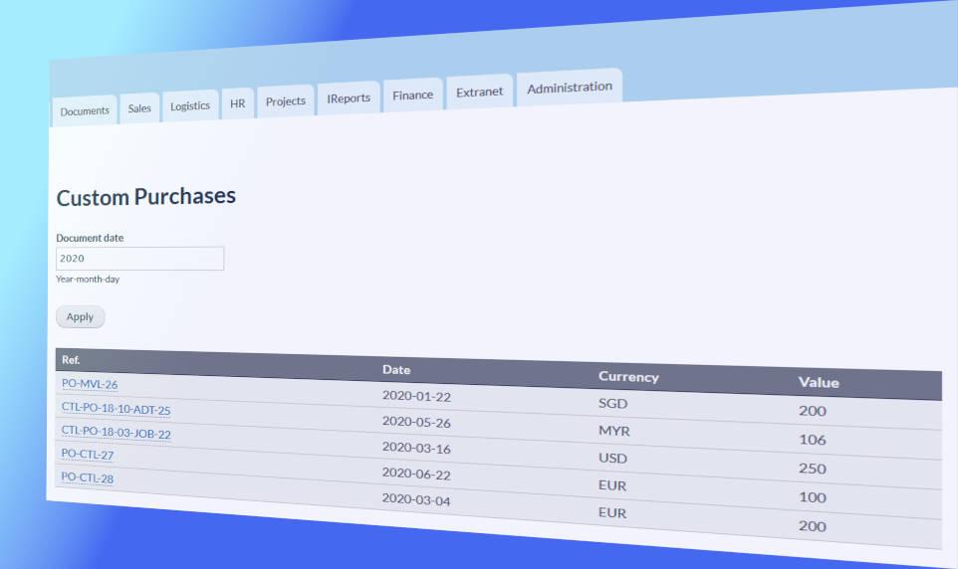Click the Apply button

[x=80, y=317]
